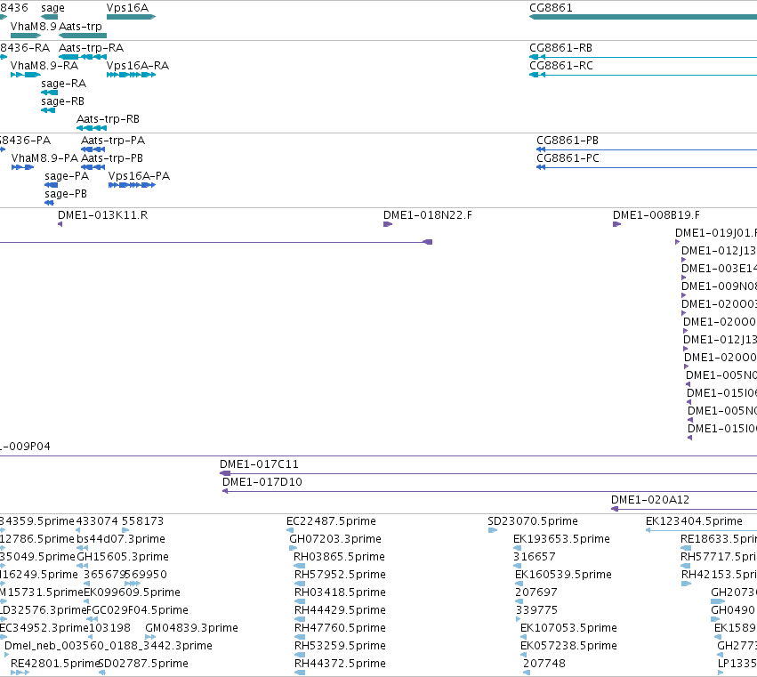Select the VhaM8.9 gene feature
Image resolution: width=757 pixels, height=677 pixels.
point(26,36)
